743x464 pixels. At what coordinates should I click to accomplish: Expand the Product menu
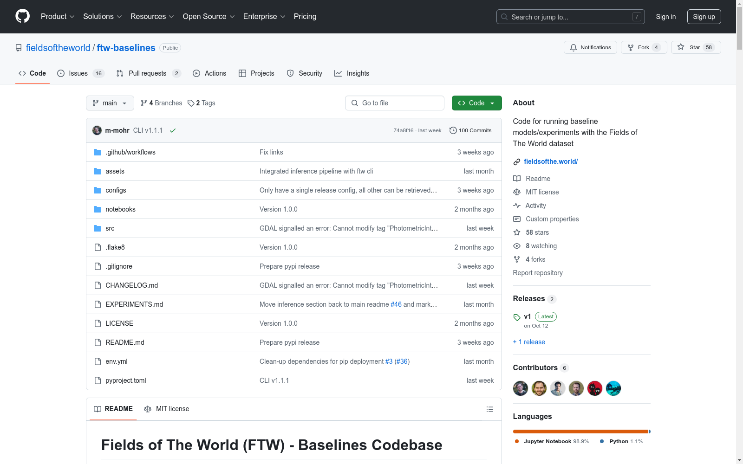tap(58, 16)
